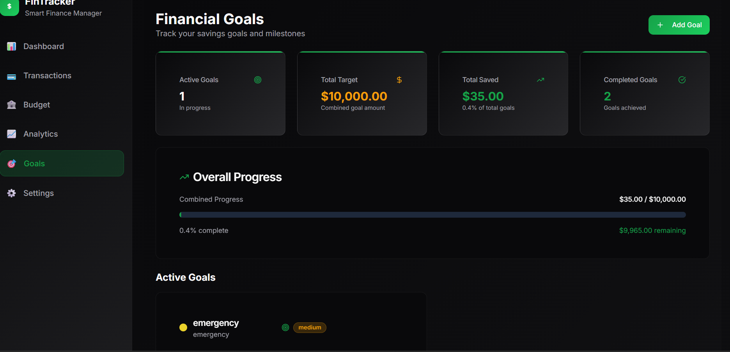Click the Goals dart target icon
The width and height of the screenshot is (730, 352).
(11, 164)
